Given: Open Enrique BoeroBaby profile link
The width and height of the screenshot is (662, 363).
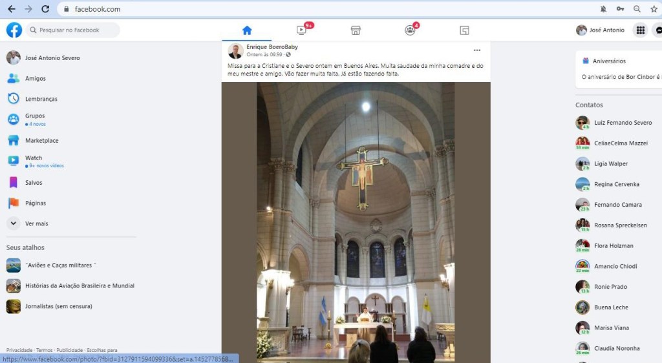Looking at the screenshot, I should pos(272,47).
